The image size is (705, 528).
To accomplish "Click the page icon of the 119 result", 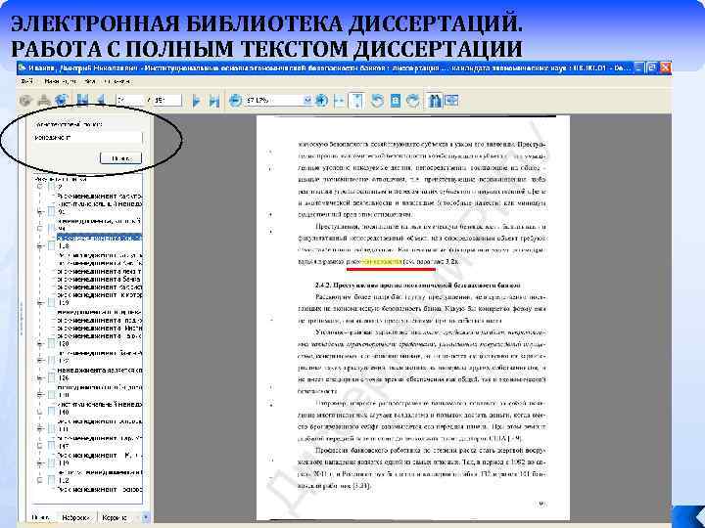I will click(51, 303).
